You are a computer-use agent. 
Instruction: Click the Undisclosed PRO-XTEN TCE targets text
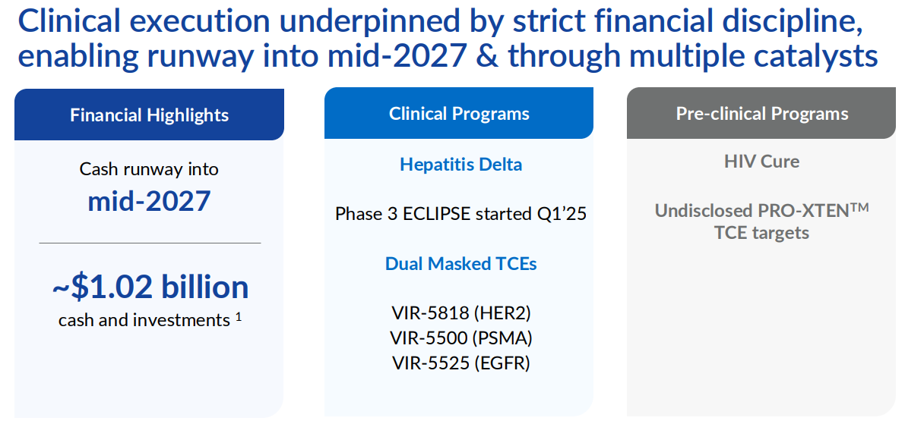coord(761,221)
